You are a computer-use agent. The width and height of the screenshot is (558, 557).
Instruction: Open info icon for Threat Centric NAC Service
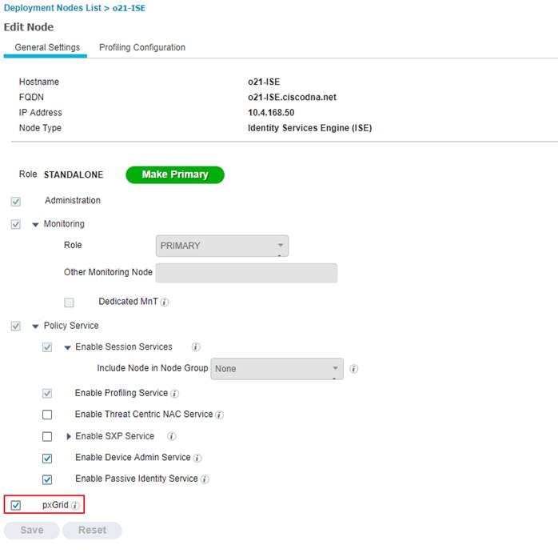(x=220, y=415)
